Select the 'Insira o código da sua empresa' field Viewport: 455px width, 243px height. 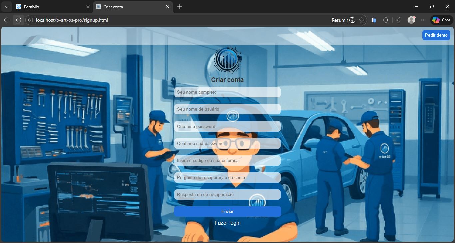pyautogui.click(x=227, y=160)
